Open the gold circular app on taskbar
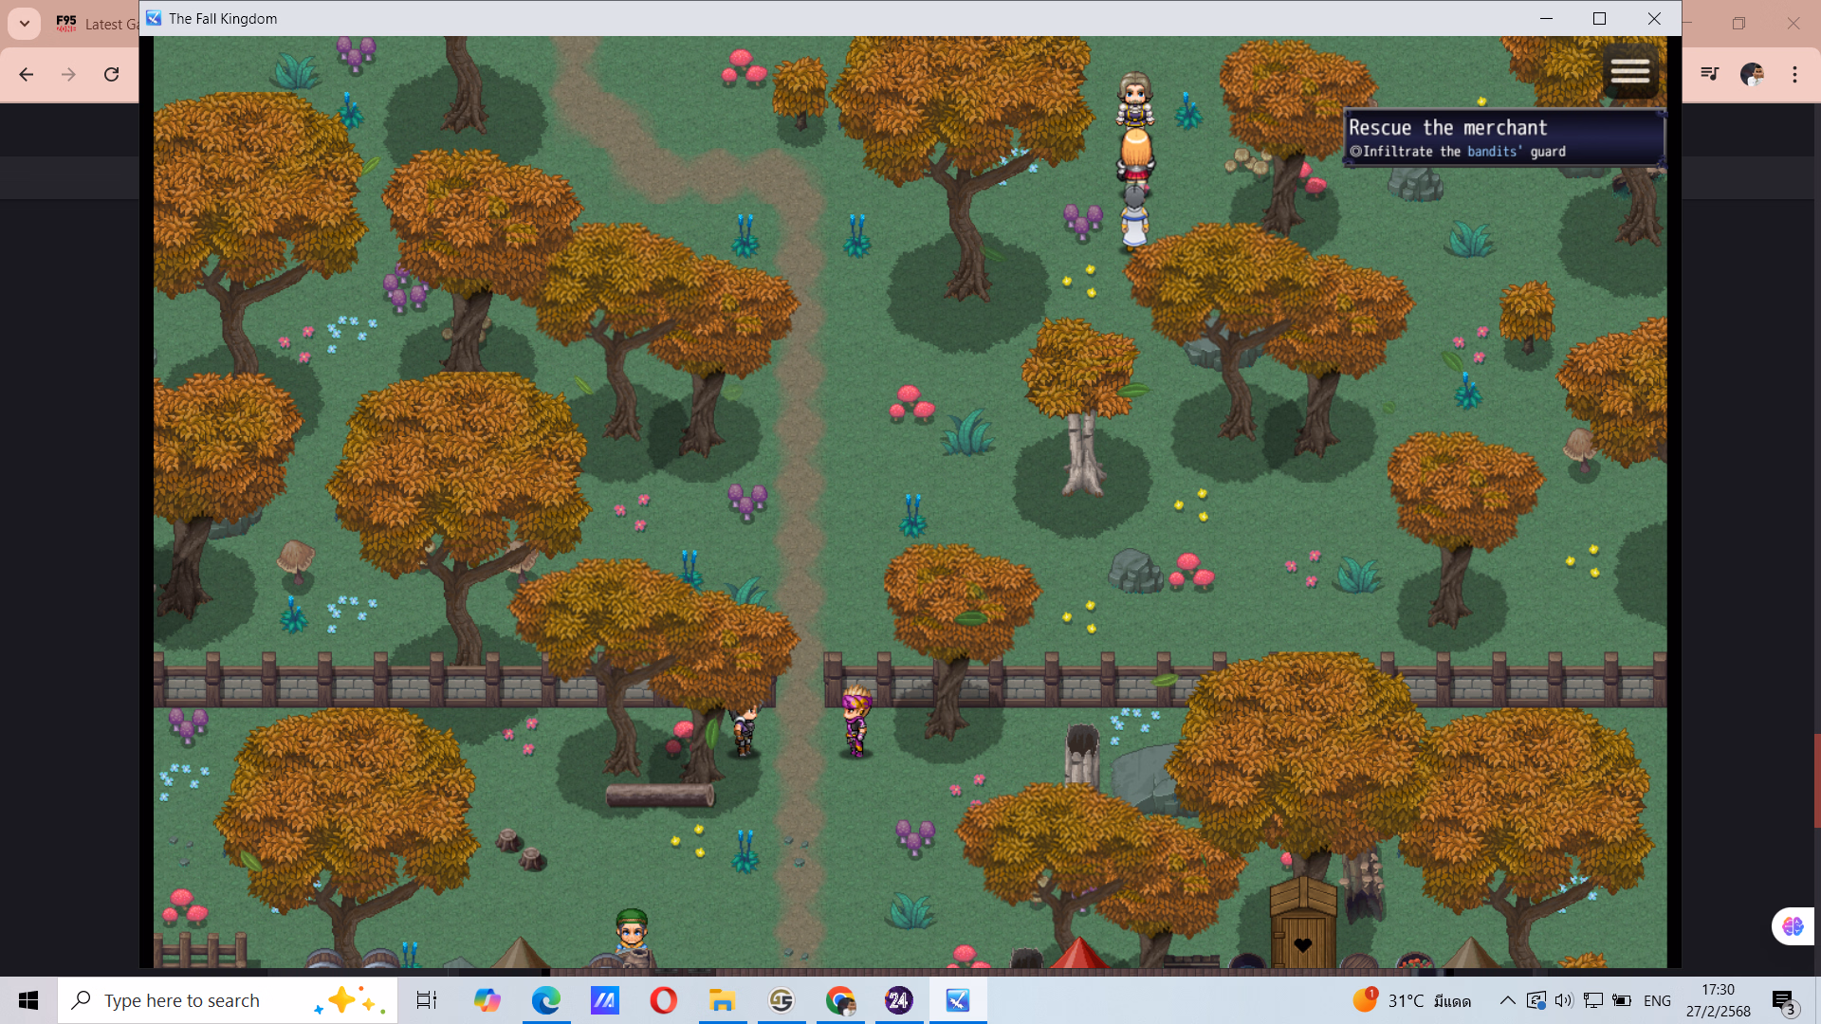This screenshot has width=1821, height=1024. [x=782, y=1000]
